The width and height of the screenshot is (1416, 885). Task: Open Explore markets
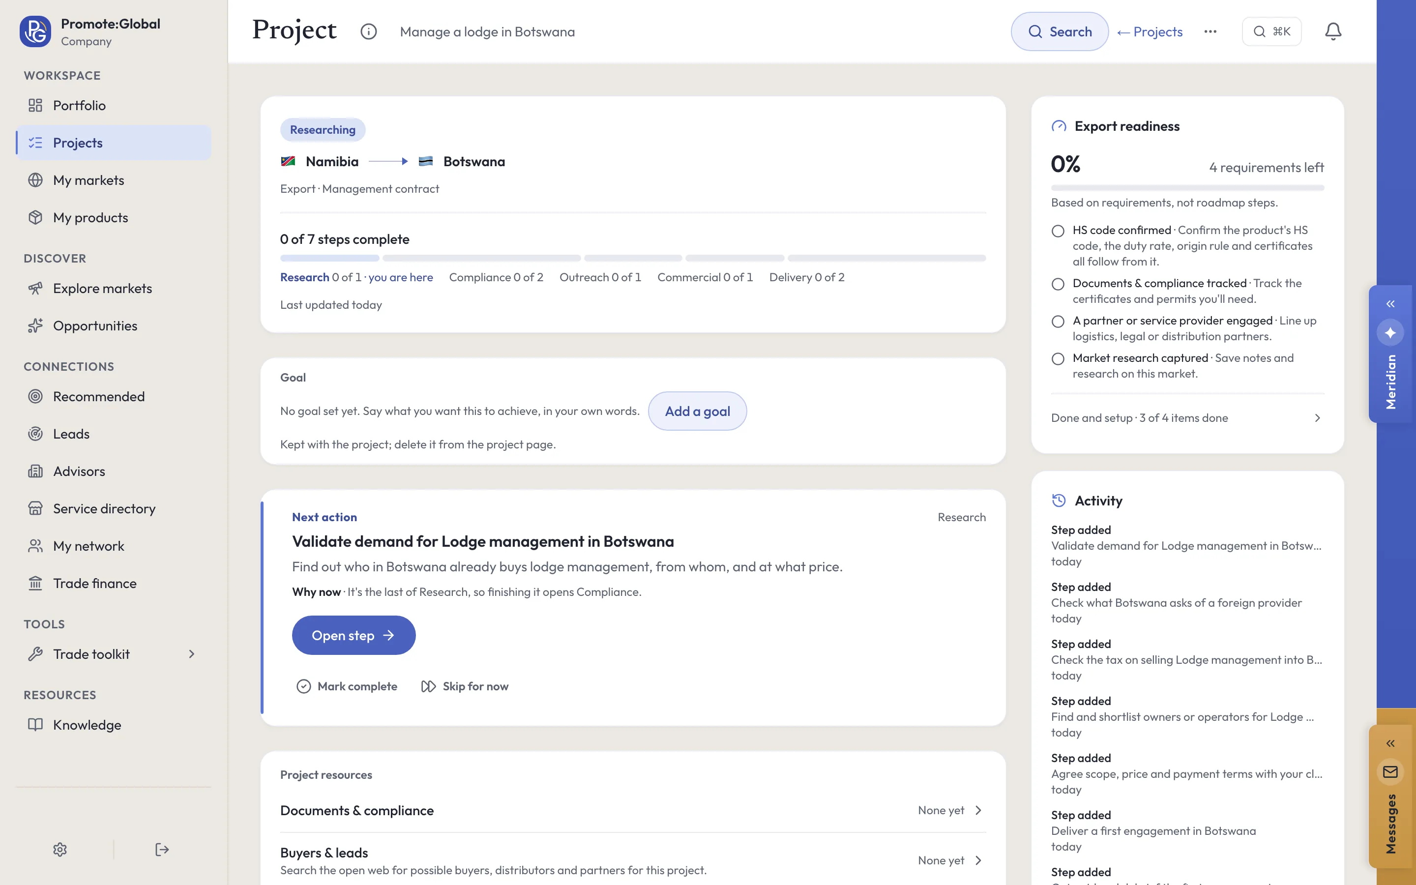[x=114, y=289]
